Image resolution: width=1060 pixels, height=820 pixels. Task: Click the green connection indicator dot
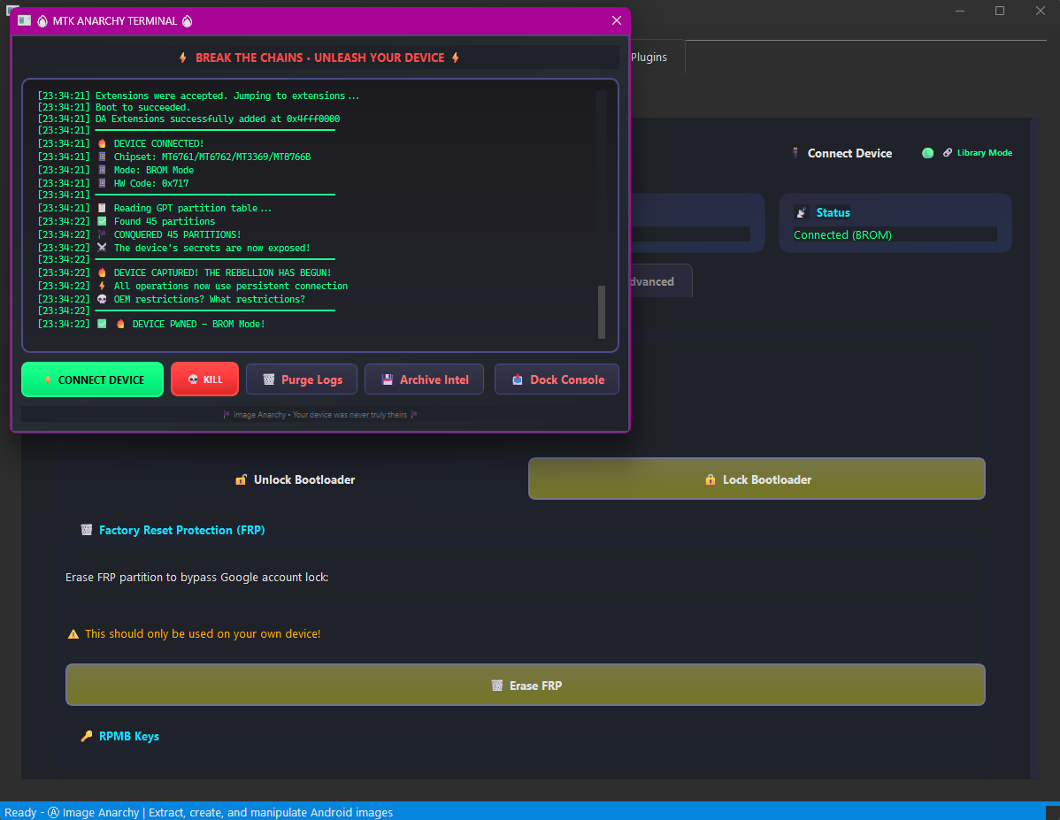[x=926, y=152]
